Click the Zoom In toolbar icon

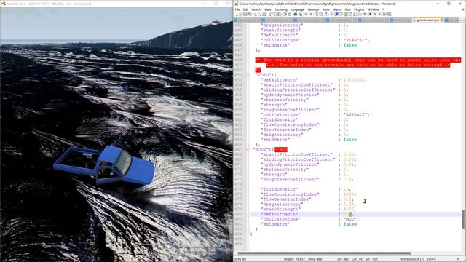(x=306, y=14)
